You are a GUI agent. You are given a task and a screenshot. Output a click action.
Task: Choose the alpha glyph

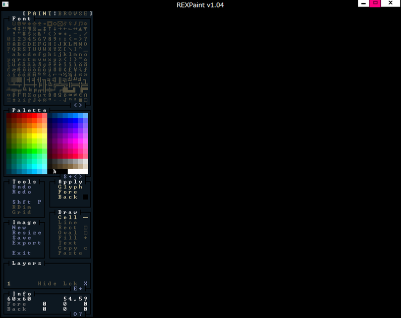point(9,95)
